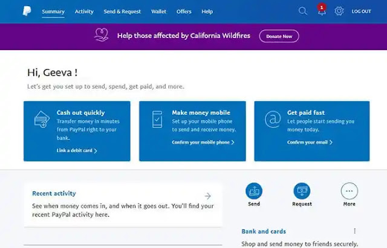Click the Send label under the icon
This screenshot has width=387, height=248.
pos(254,204)
